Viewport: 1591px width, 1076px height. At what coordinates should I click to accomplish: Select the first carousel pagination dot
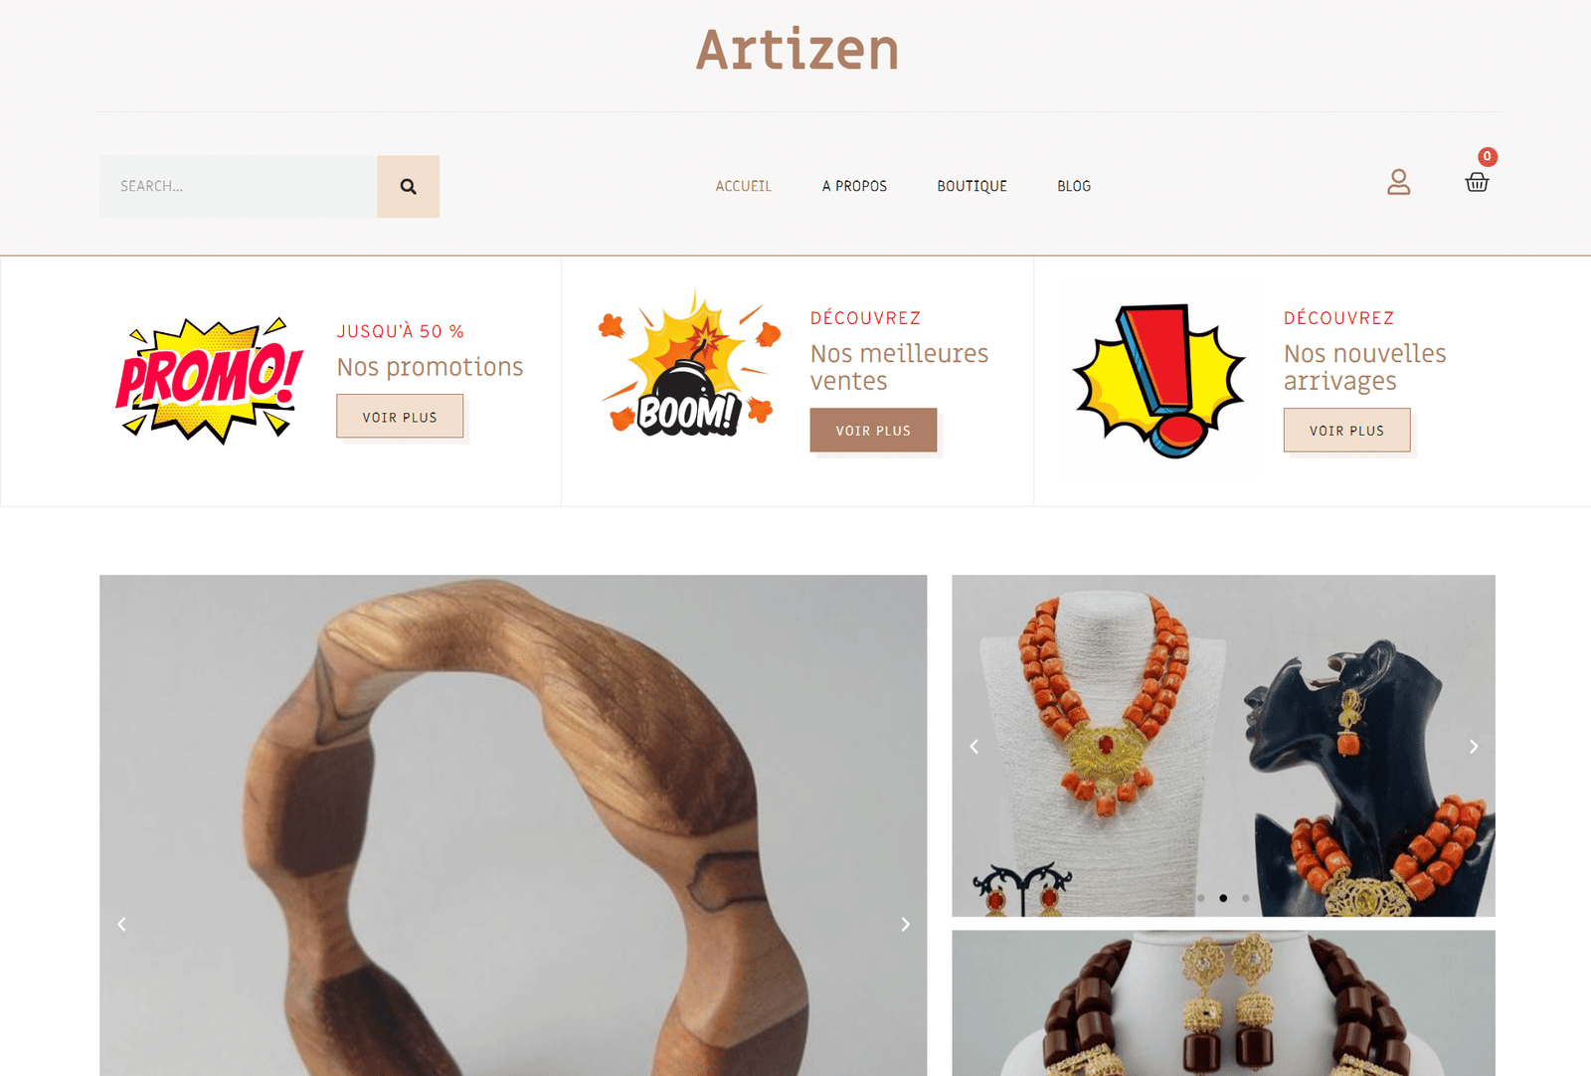(1201, 898)
